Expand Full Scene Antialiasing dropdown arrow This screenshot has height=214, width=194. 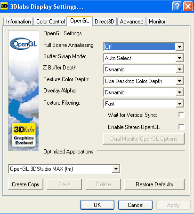(x=179, y=46)
